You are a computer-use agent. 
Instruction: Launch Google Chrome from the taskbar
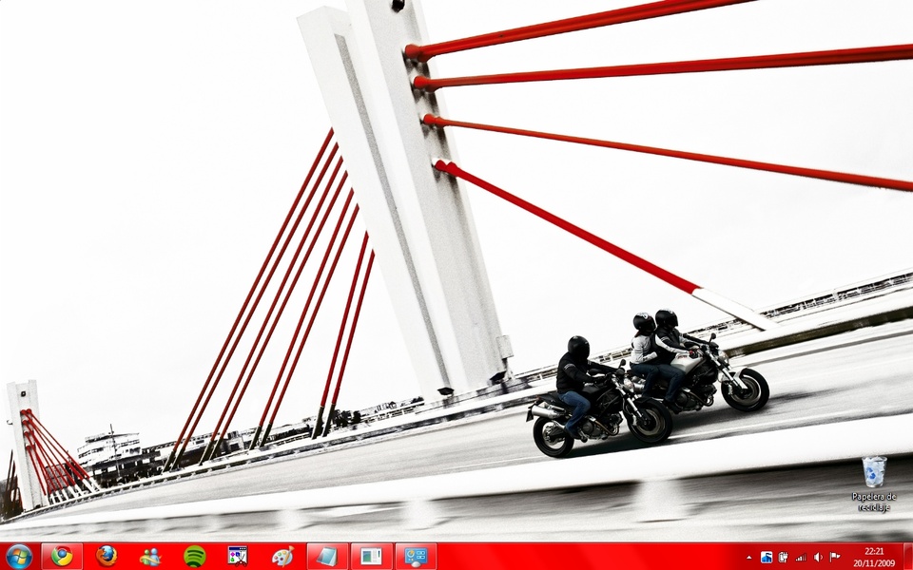coord(62,556)
